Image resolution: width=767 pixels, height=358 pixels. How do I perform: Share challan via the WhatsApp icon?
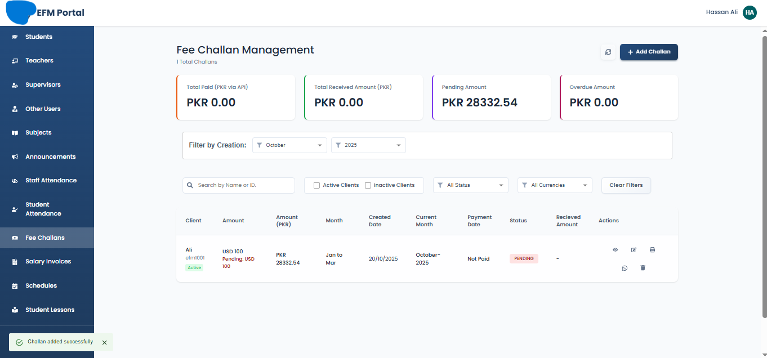tap(625, 268)
